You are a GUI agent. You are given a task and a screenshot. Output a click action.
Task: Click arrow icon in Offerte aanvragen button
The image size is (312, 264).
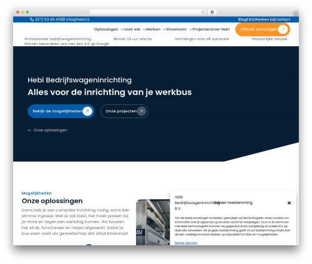coord(283,29)
